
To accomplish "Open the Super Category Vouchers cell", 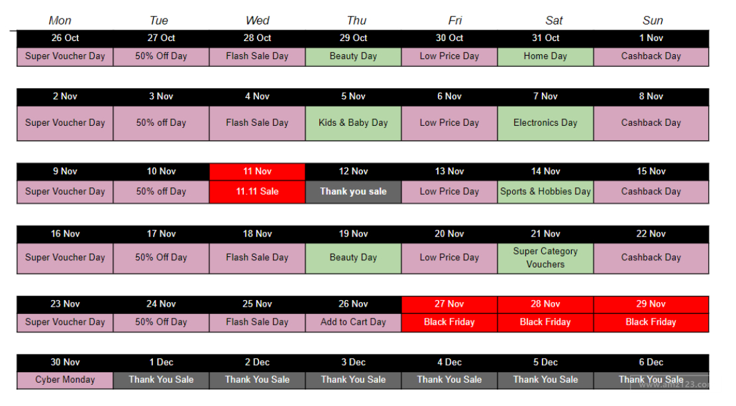I will pyautogui.click(x=545, y=258).
